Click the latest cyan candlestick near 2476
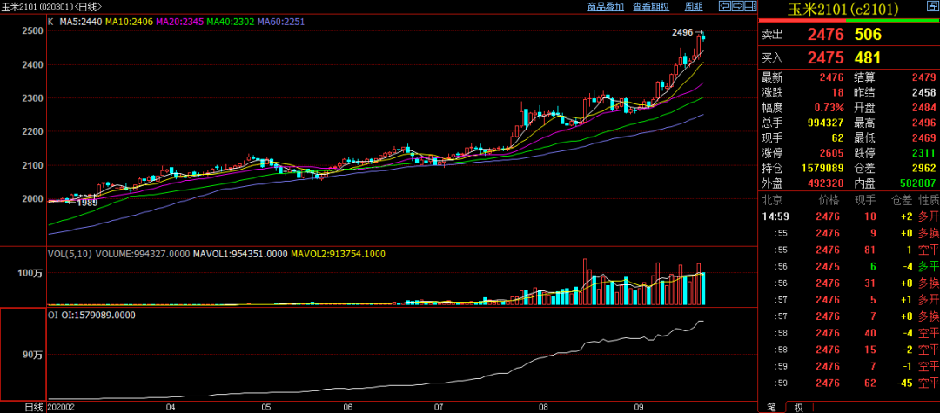The width and height of the screenshot is (940, 413). click(703, 37)
